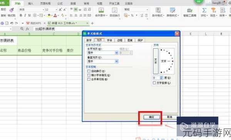The image size is (231, 140).
Task: Click the Format Painter brush icon
Action: (x=12, y=10)
